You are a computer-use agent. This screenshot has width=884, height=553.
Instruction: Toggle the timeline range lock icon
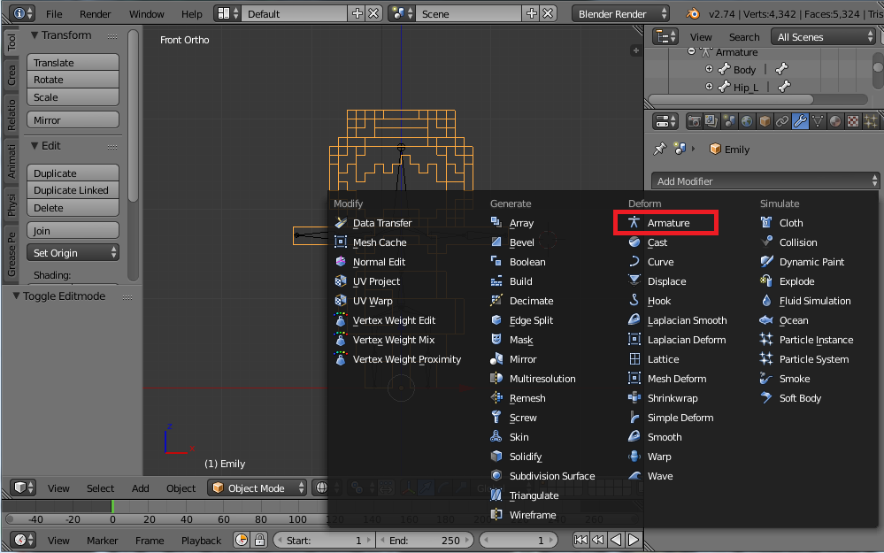(259, 540)
